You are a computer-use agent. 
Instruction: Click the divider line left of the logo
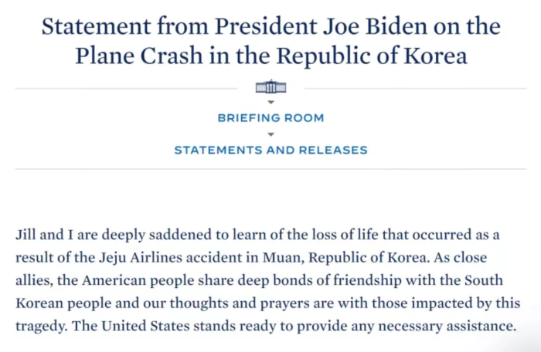pos(131,89)
